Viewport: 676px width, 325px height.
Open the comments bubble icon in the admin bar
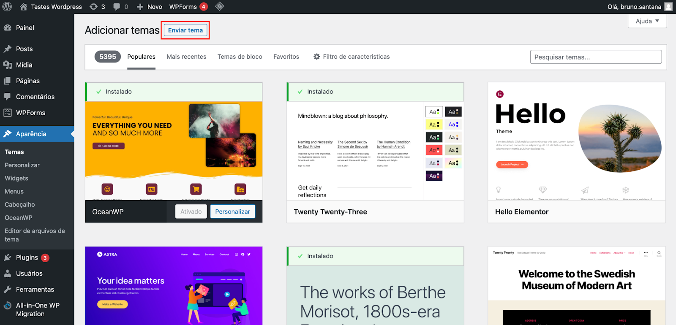pyautogui.click(x=117, y=7)
